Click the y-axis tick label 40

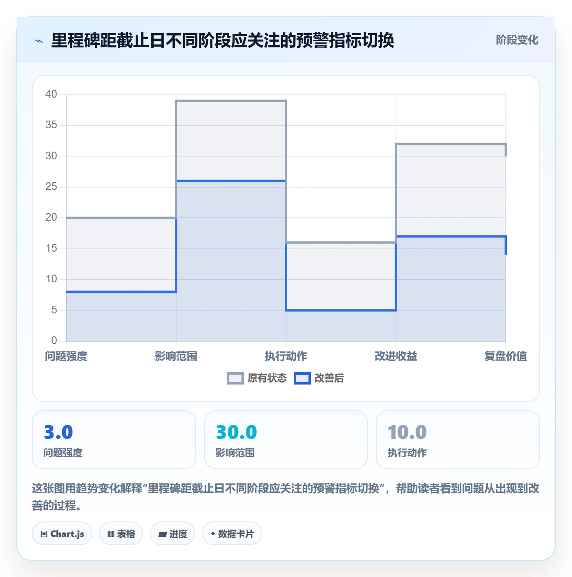click(x=51, y=94)
